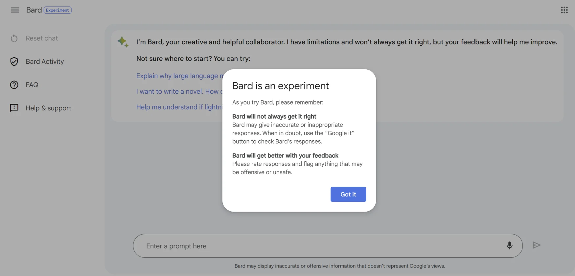Open the Google apps grid
Viewport: 575px width, 276px height.
pyautogui.click(x=564, y=10)
